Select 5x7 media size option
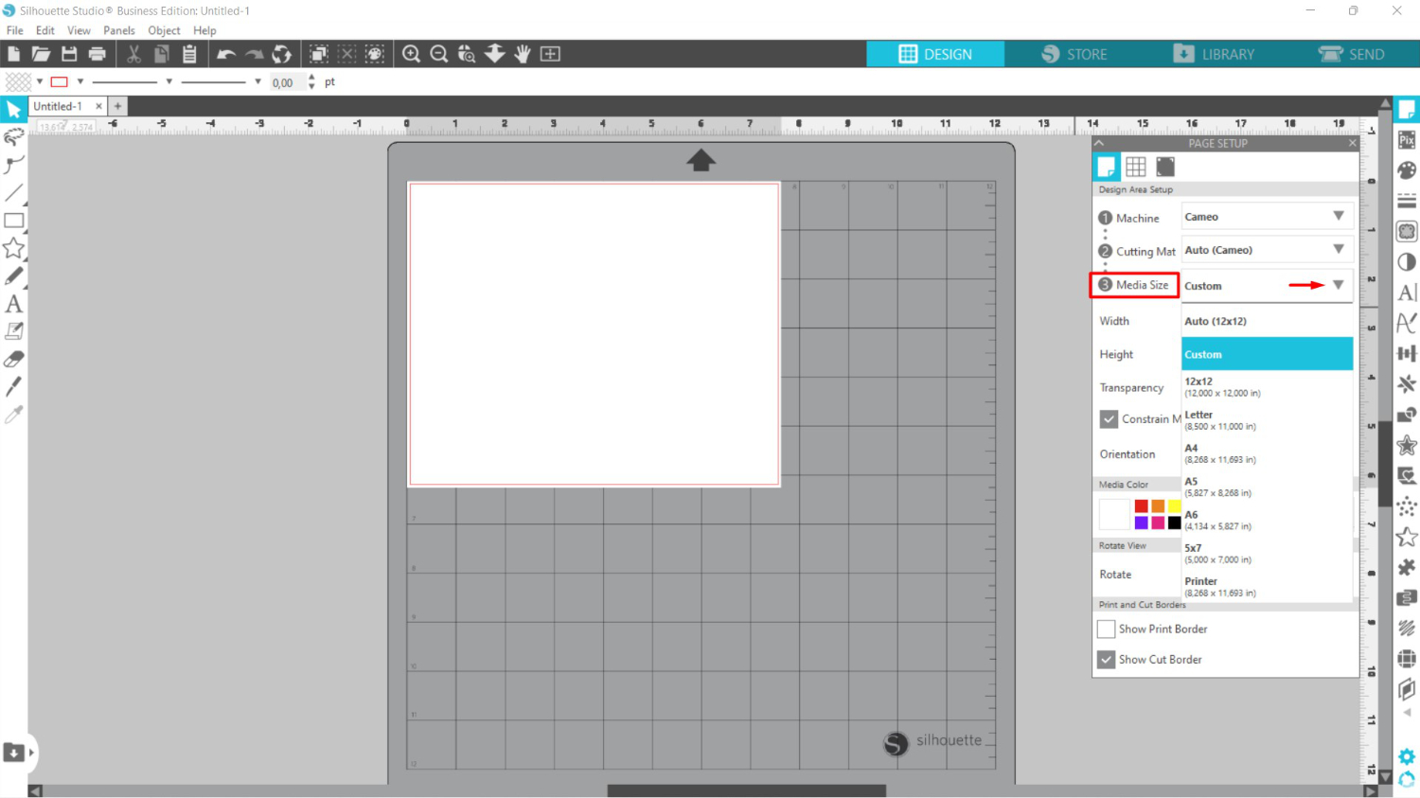This screenshot has height=798, width=1420. tap(1267, 553)
